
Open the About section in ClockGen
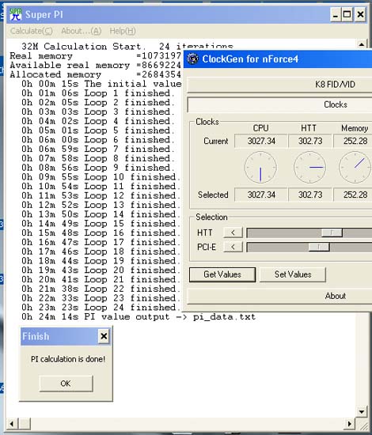point(279,296)
